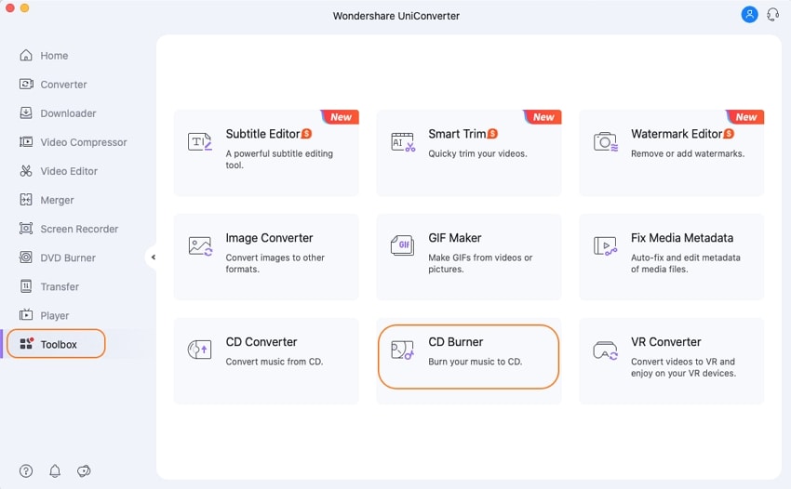Launch CD Converter title
791x489 pixels.
[x=261, y=342]
